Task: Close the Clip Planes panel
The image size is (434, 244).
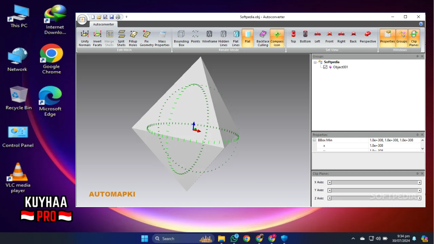Action: 422,174
